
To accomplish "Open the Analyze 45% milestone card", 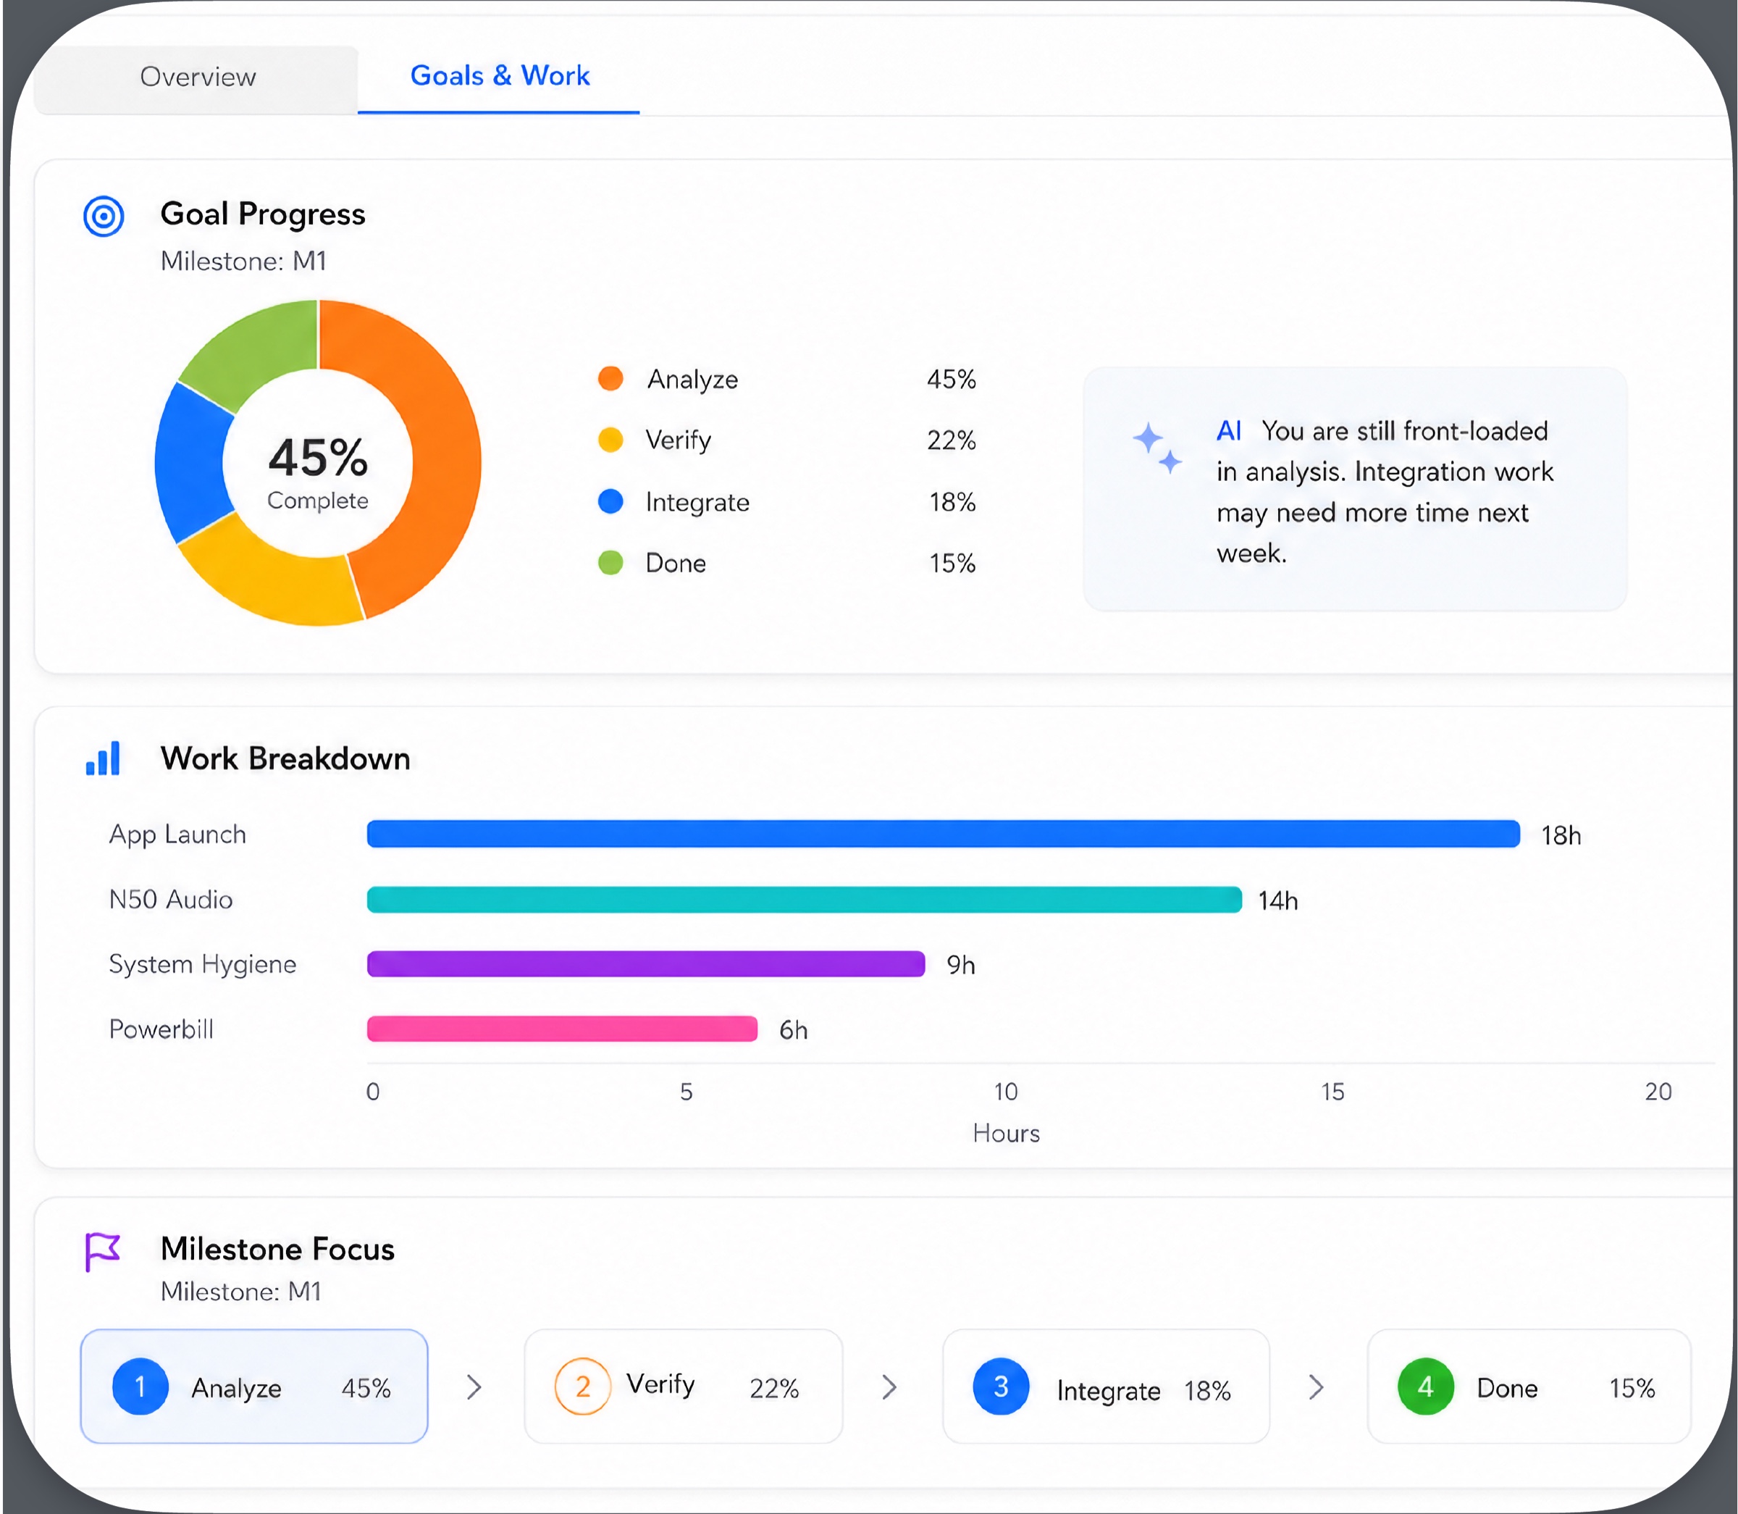I will point(254,1387).
